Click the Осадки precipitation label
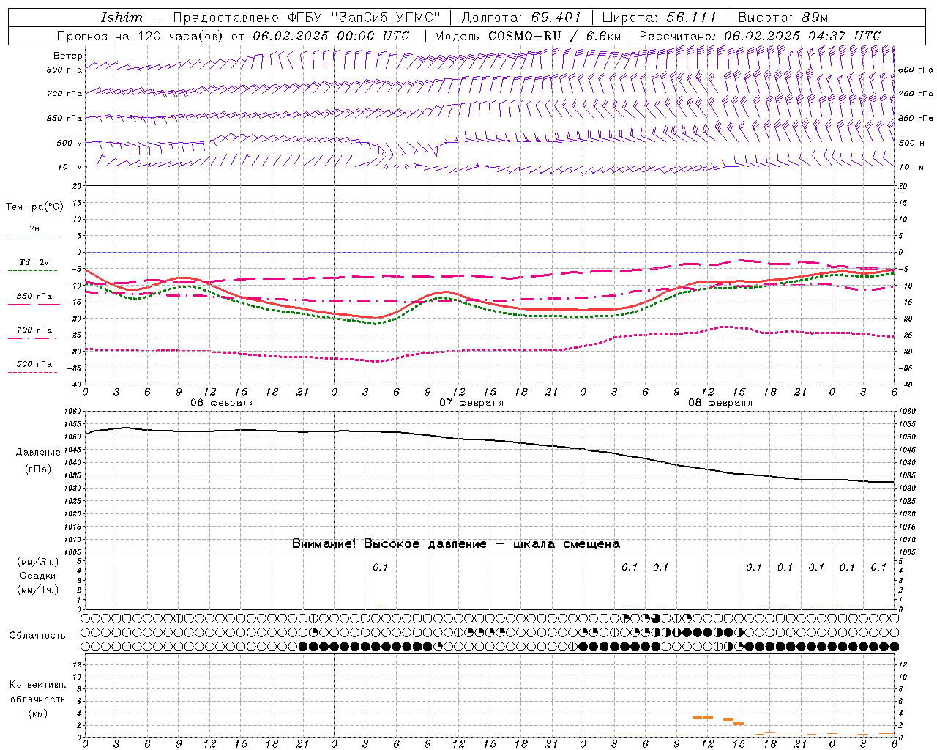 (x=38, y=576)
